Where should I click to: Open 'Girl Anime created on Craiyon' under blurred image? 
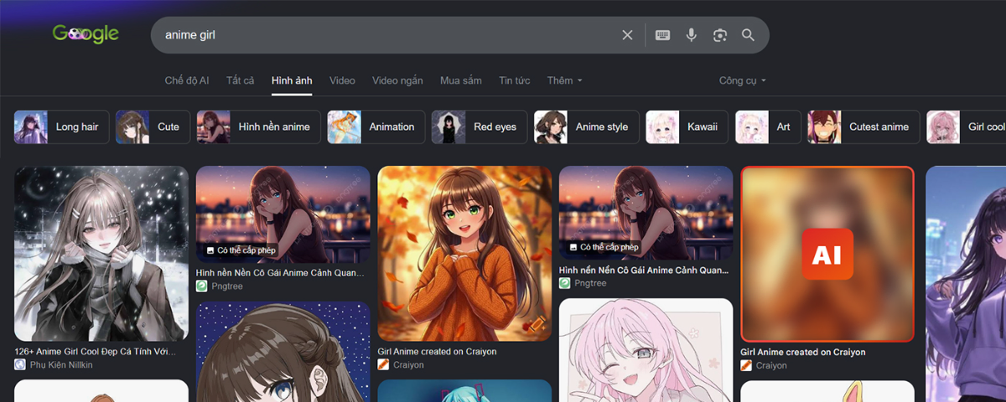click(803, 352)
